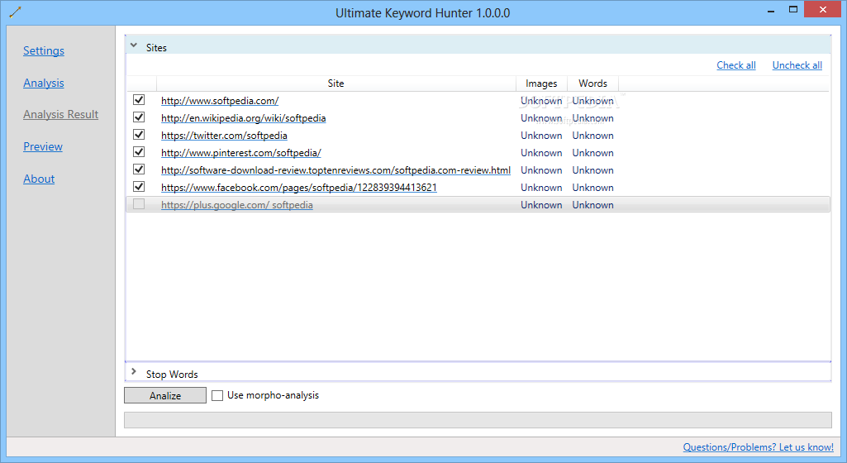
Task: Check the plus.google.com site checkbox
Action: point(139,203)
